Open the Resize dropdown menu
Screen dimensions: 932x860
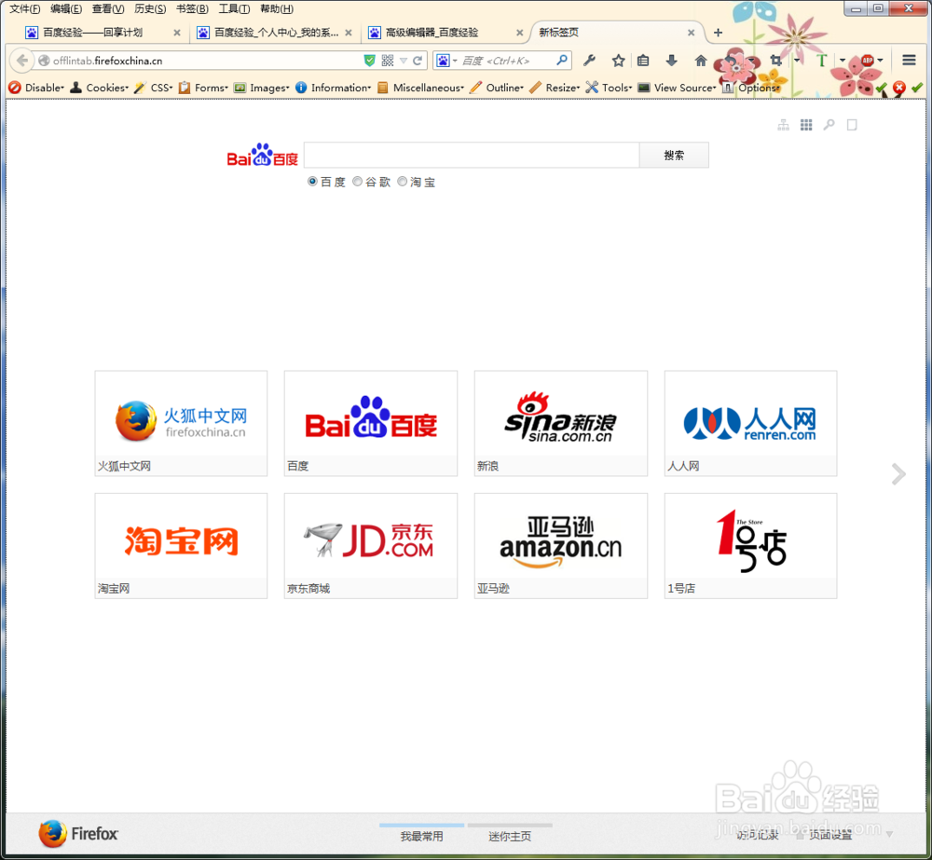555,88
